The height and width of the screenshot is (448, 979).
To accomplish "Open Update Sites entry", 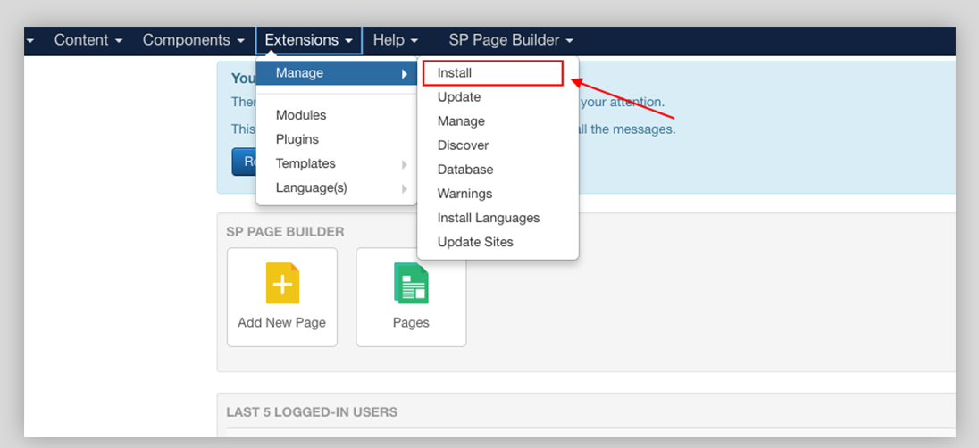I will coord(475,242).
